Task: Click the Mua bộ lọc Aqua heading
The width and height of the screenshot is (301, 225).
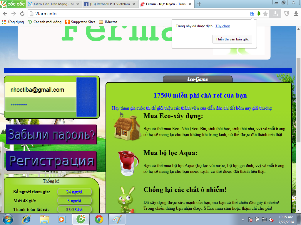Action: (x=170, y=153)
